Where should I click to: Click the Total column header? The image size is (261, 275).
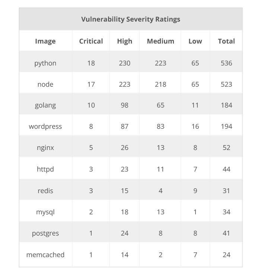(x=226, y=41)
